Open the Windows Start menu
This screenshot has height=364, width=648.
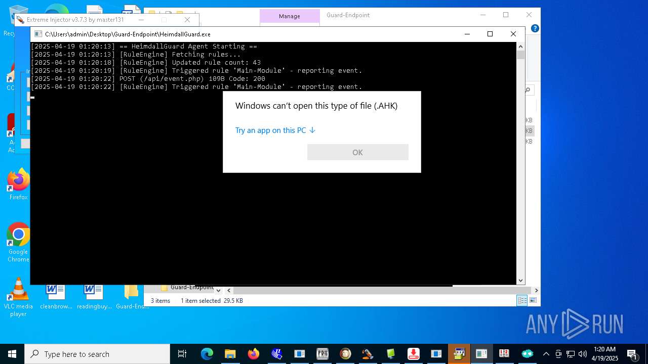point(12,354)
